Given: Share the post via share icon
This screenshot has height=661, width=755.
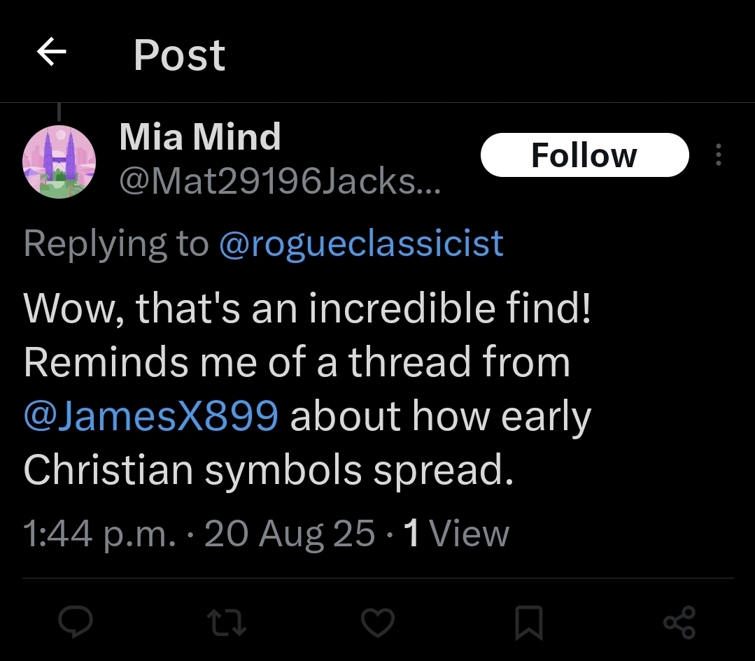Looking at the screenshot, I should [x=679, y=622].
